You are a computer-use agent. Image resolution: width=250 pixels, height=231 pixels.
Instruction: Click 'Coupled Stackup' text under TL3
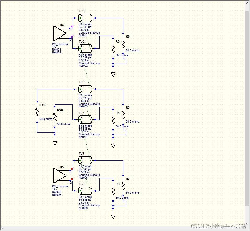click(89, 104)
